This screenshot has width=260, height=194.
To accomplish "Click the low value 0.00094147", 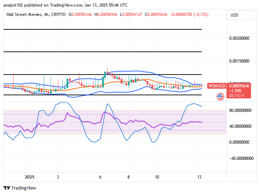I will (x=132, y=14).
